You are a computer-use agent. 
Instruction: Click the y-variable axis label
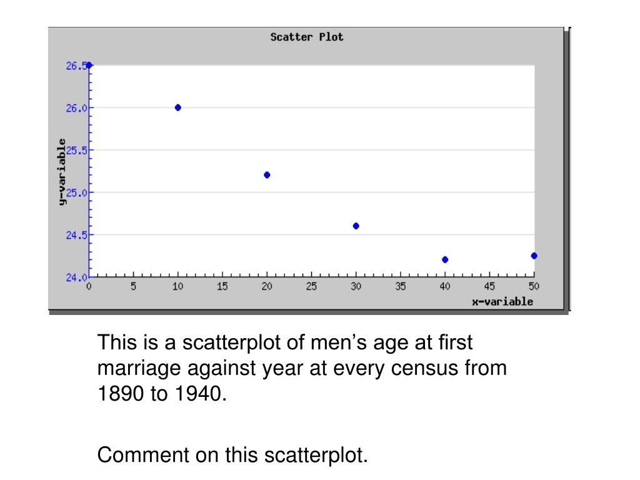click(x=61, y=172)
